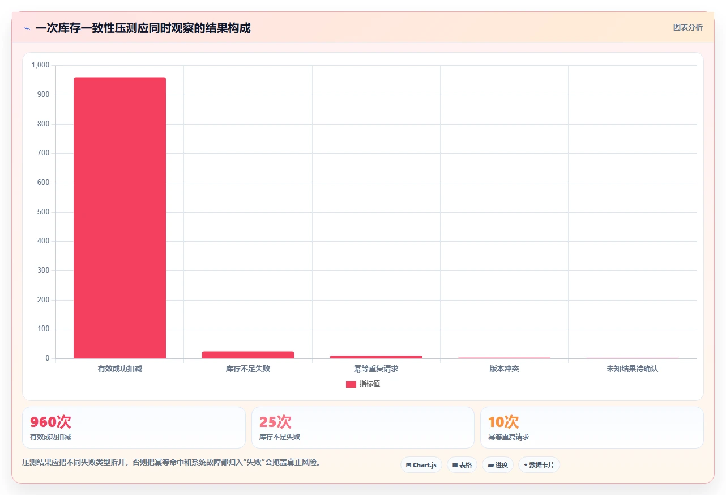Click the 版本冲突 axis label
This screenshot has width=726, height=495.
pos(504,369)
